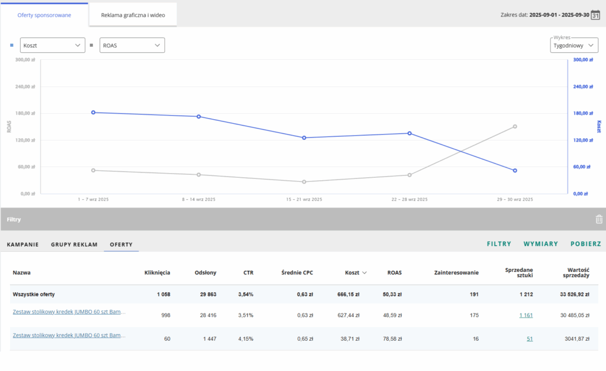
Task: Select the GRUPY REKLAM tab
Action: coord(74,244)
